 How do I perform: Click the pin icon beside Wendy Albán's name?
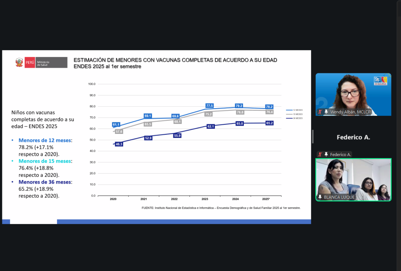[326, 112]
